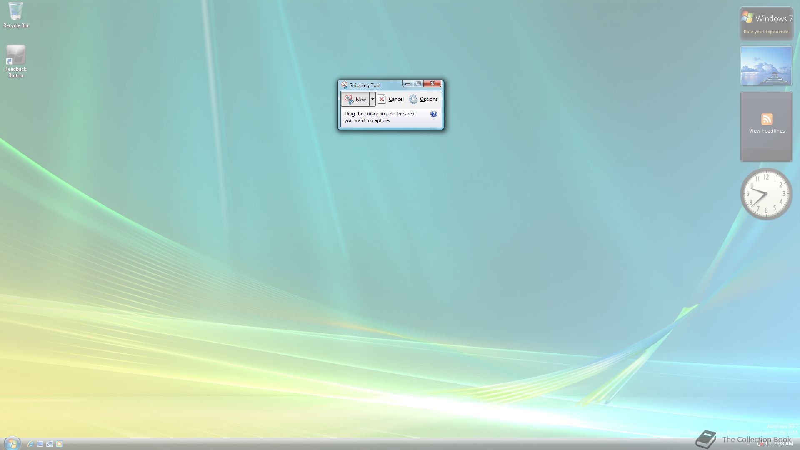The height and width of the screenshot is (450, 800).
Task: Click View headlines text
Action: pyautogui.click(x=767, y=131)
